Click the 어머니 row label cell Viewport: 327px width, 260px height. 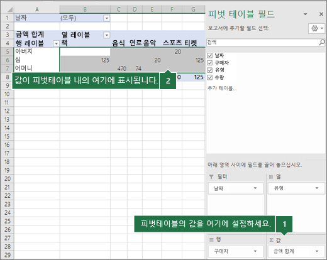[x=37, y=68]
